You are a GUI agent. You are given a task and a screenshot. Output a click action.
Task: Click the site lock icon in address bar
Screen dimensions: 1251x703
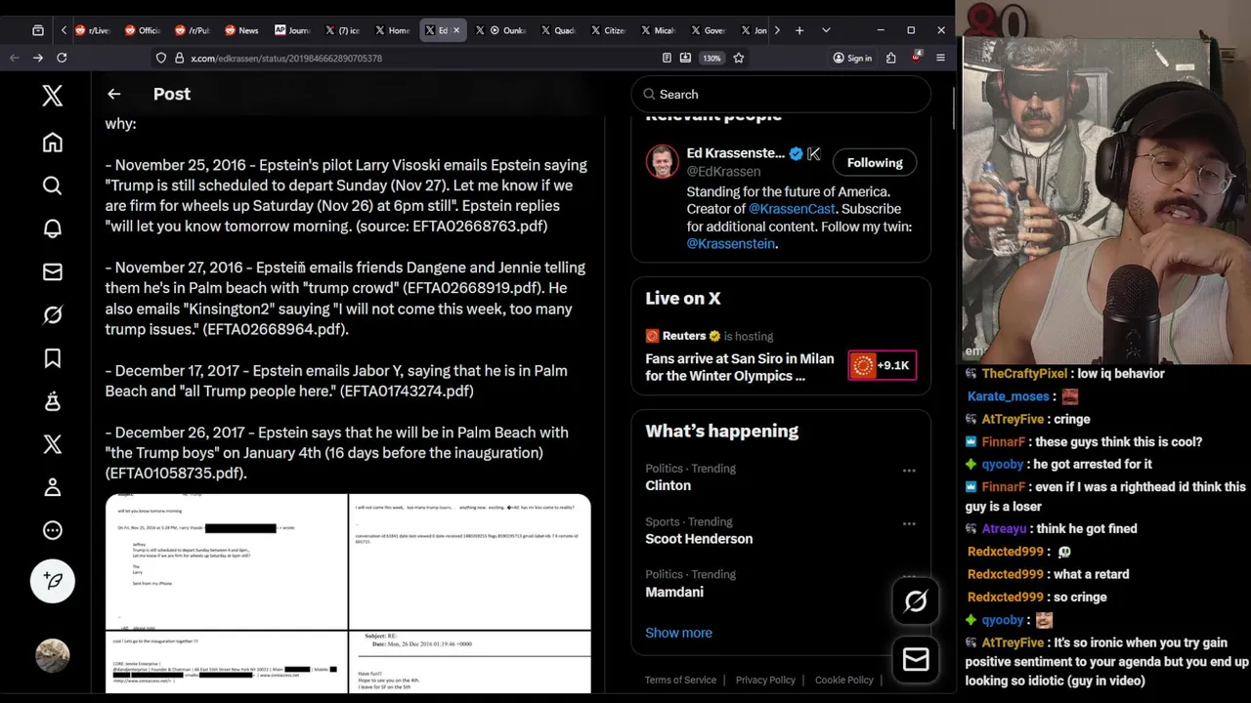(x=179, y=58)
